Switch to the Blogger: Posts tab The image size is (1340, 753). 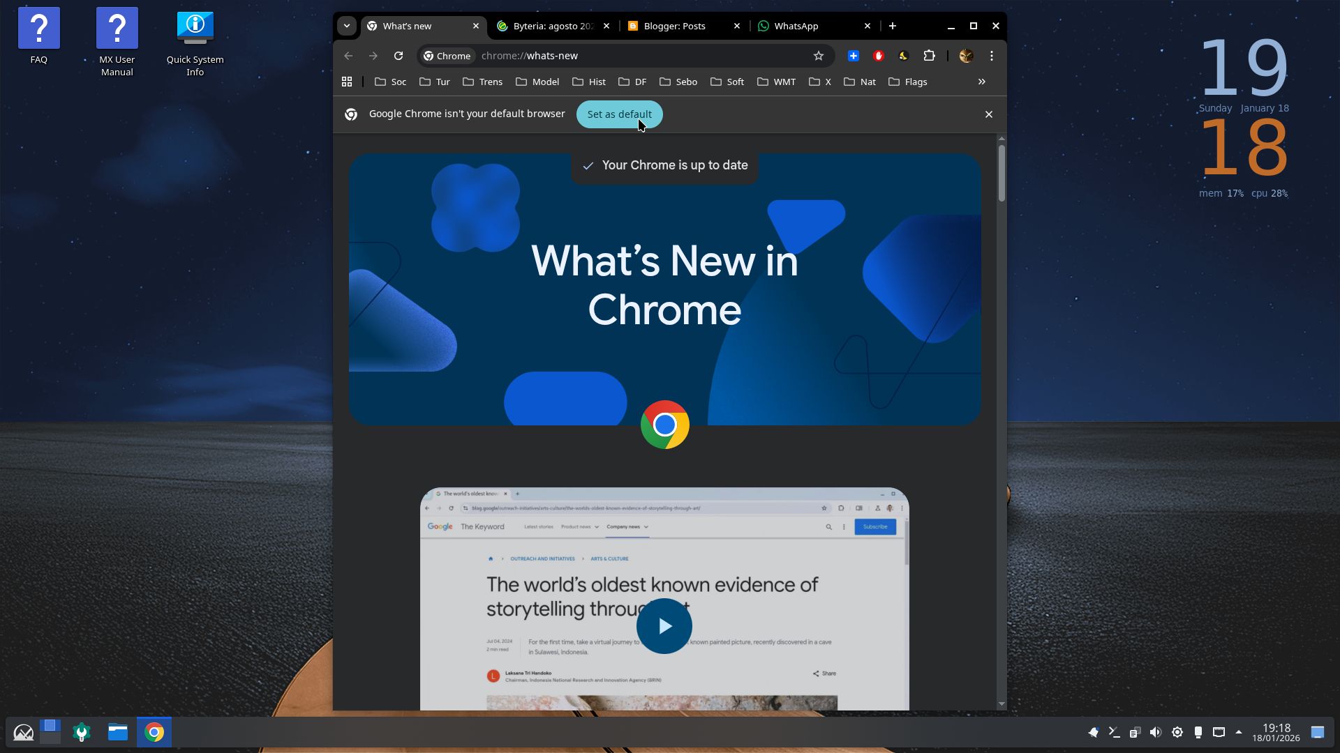click(x=674, y=26)
